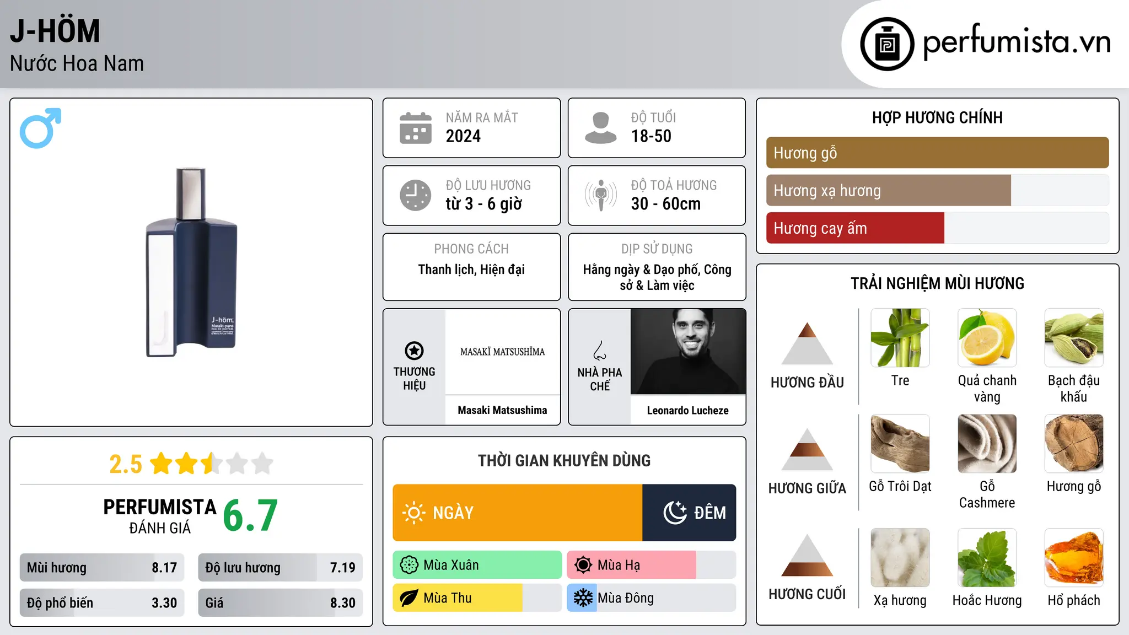Click the Nước Hoa Nam subtitle

point(77,63)
